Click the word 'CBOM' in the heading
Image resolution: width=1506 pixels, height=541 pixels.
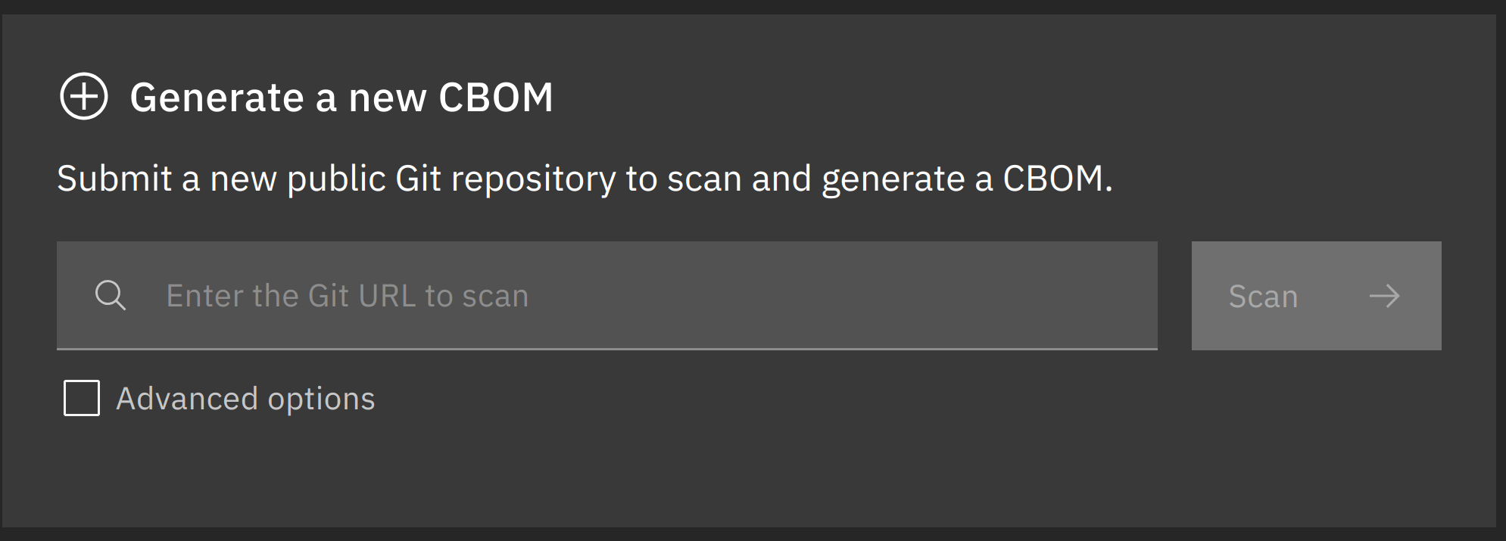click(x=496, y=98)
